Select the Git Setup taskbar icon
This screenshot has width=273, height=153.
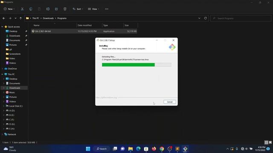[x=185, y=149]
